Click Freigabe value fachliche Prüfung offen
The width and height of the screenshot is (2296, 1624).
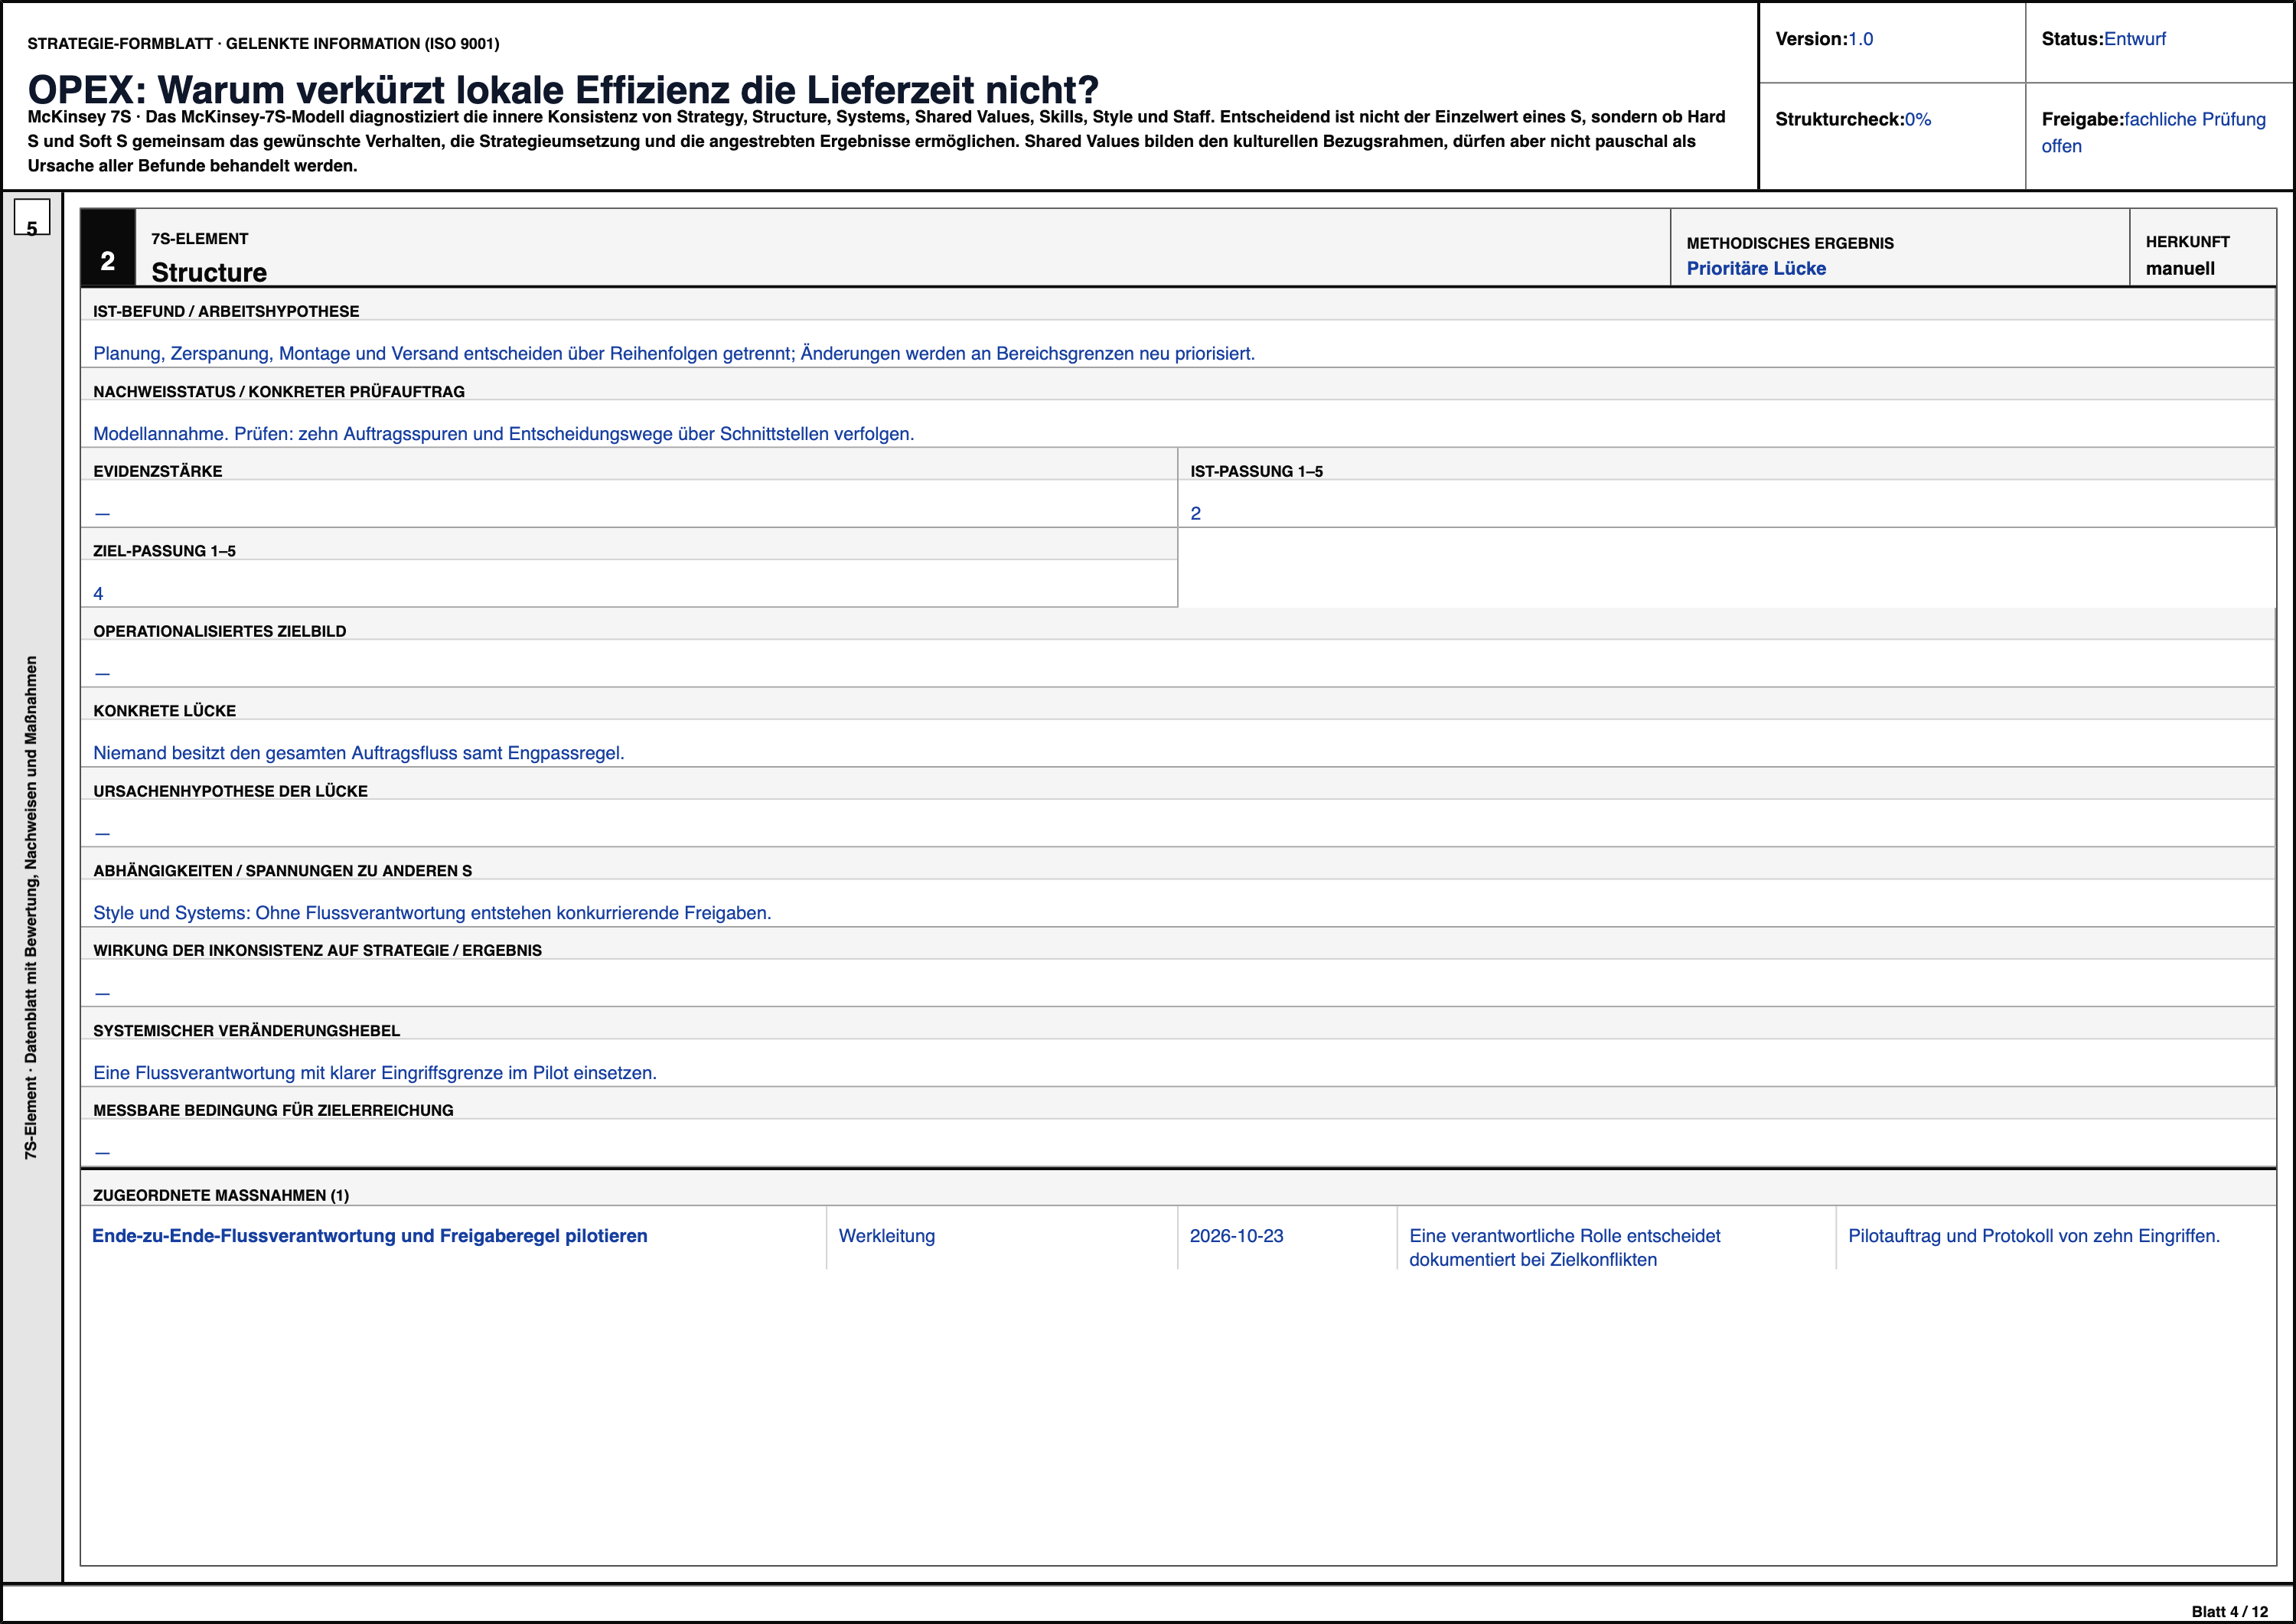pyautogui.click(x=2153, y=132)
